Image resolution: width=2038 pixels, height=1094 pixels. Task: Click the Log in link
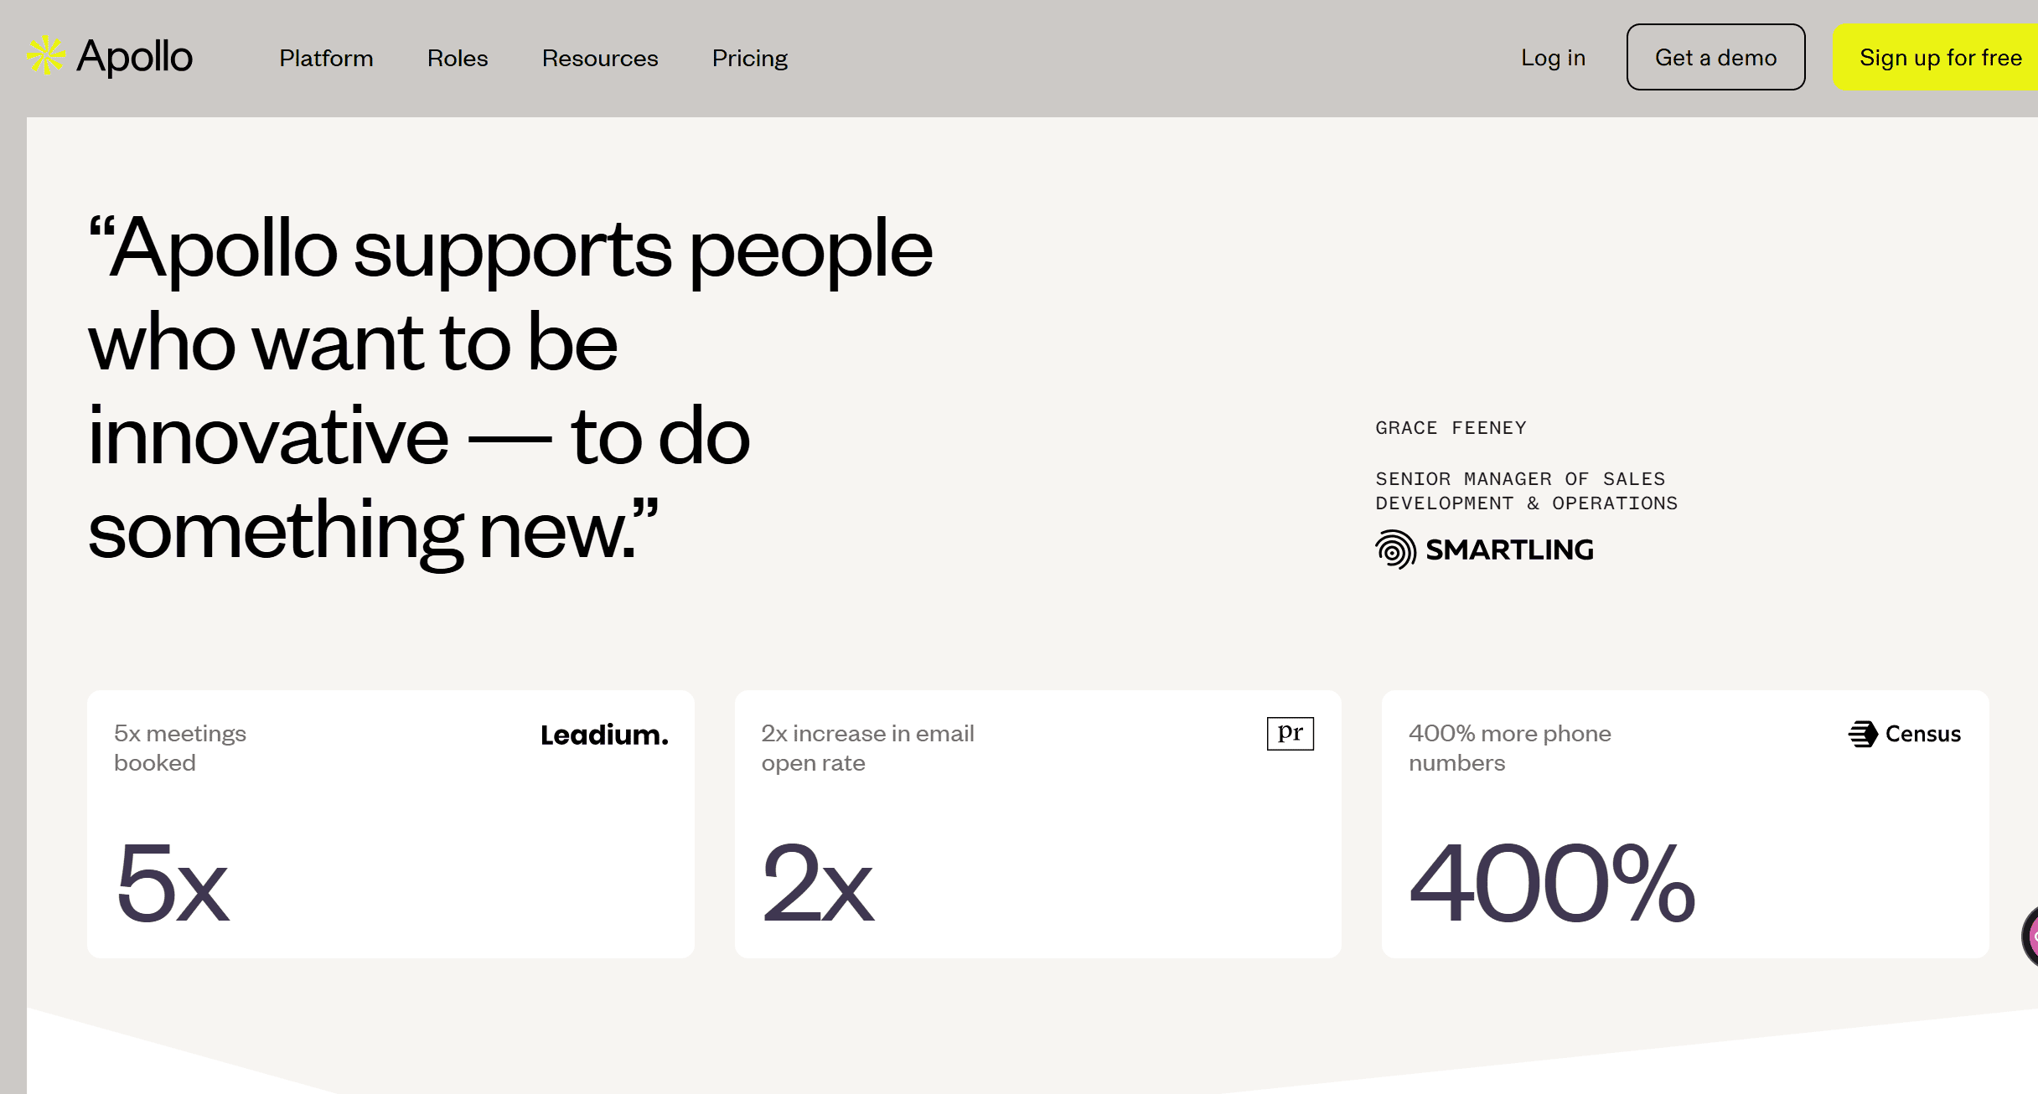(x=1553, y=58)
